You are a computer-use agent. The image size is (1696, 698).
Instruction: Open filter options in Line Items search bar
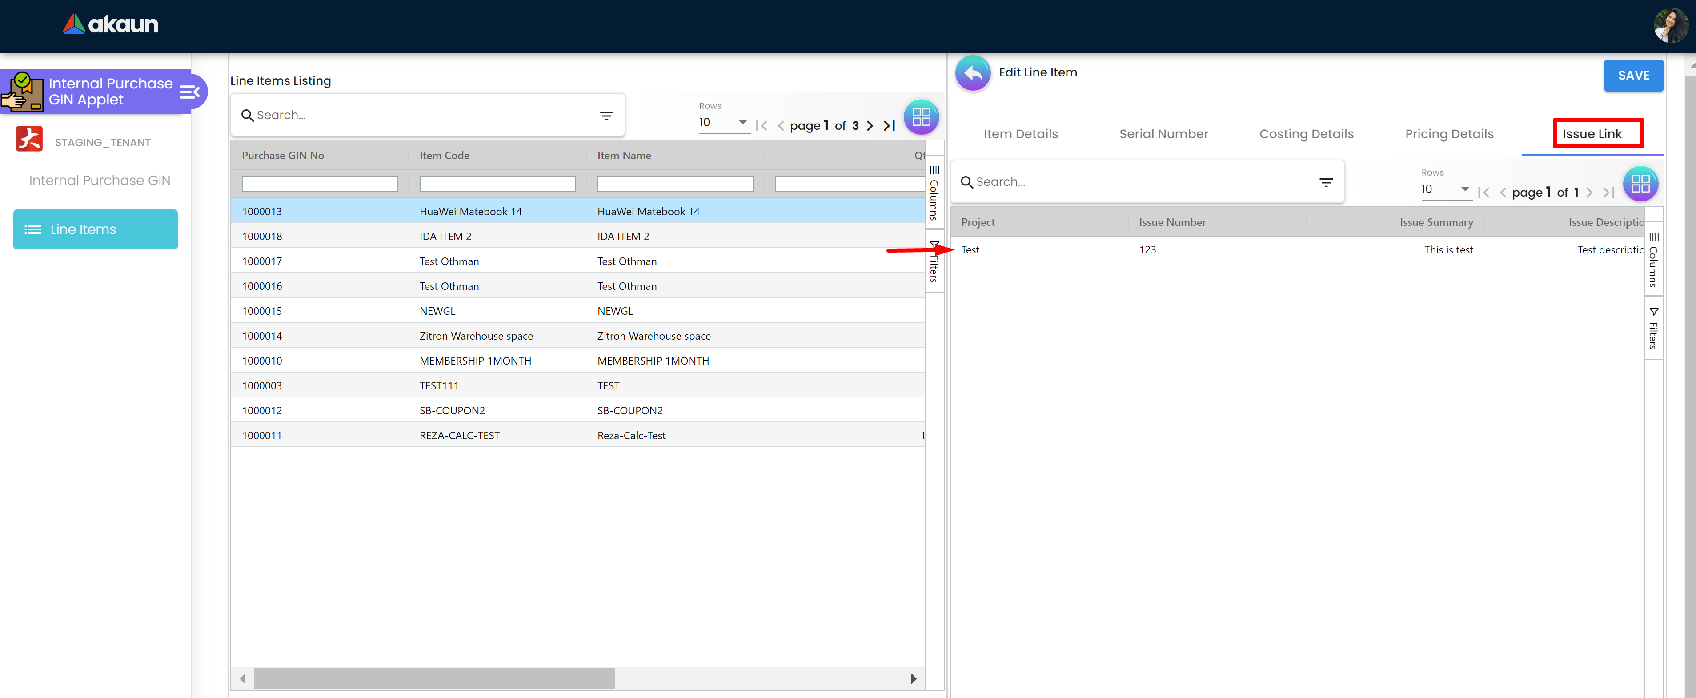(606, 116)
